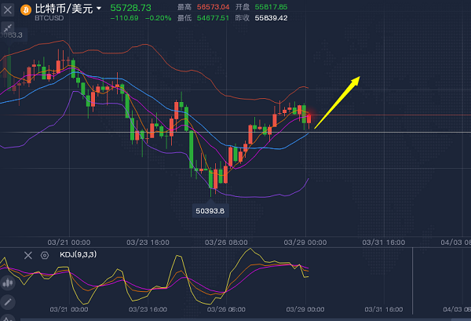Open the 比特币/美元 pair dropdown arrow
471x321 pixels.
(x=99, y=9)
